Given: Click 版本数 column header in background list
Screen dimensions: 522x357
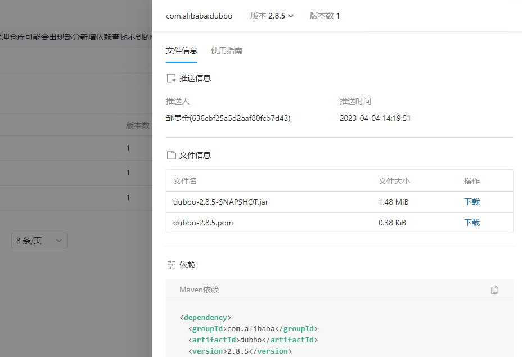Looking at the screenshot, I should (138, 125).
